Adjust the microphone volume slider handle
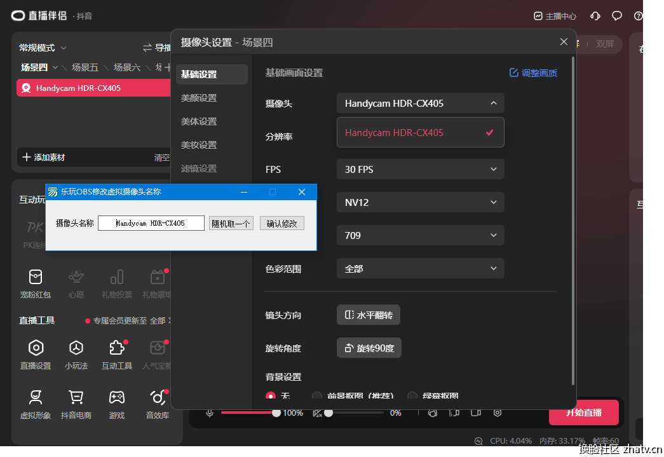664x457 pixels. click(x=276, y=413)
